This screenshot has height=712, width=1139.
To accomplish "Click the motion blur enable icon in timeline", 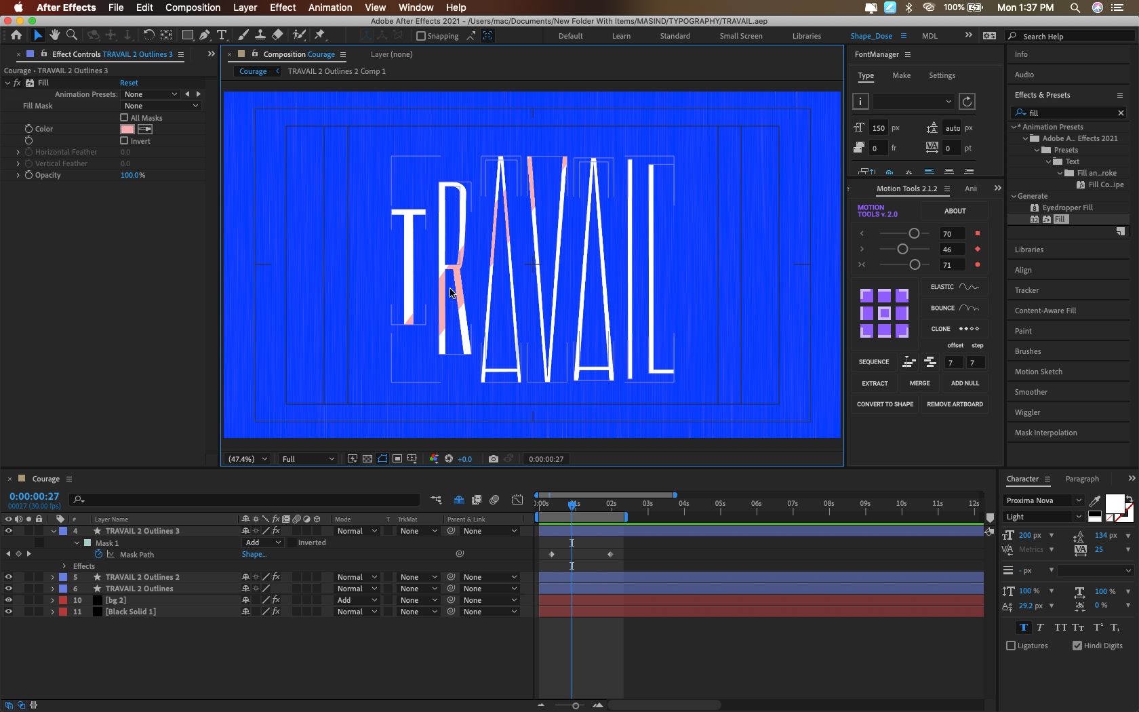I will pyautogui.click(x=494, y=500).
